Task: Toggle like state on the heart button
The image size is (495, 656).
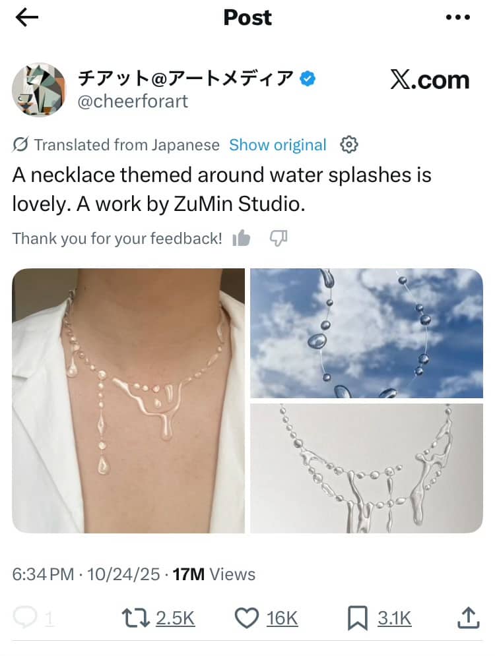Action: point(248,618)
